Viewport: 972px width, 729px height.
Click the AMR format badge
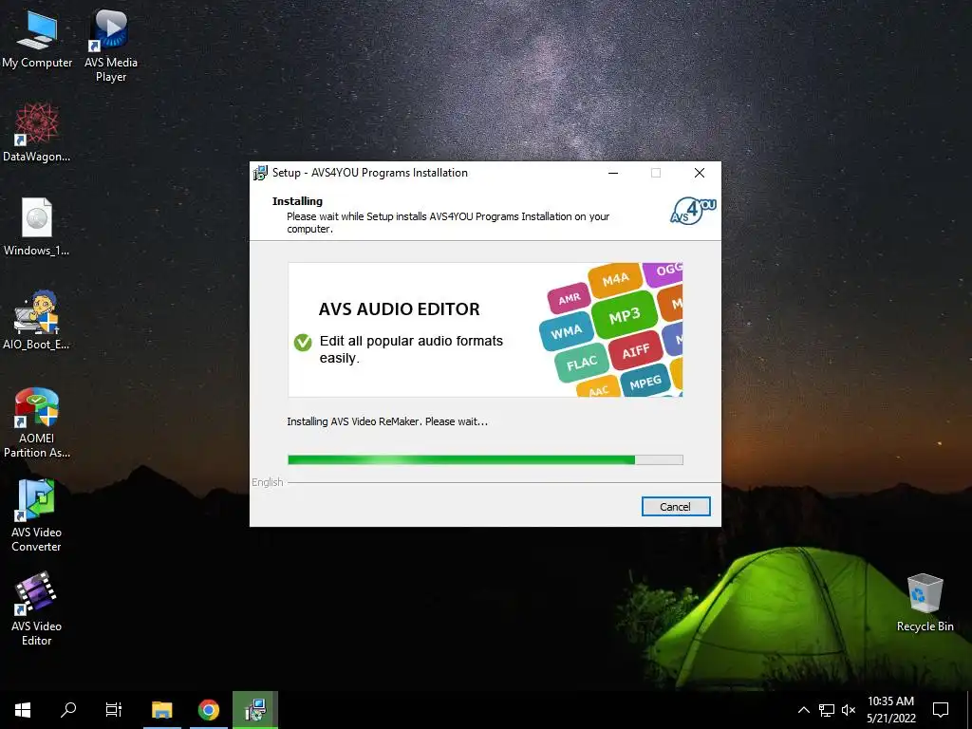tap(570, 299)
